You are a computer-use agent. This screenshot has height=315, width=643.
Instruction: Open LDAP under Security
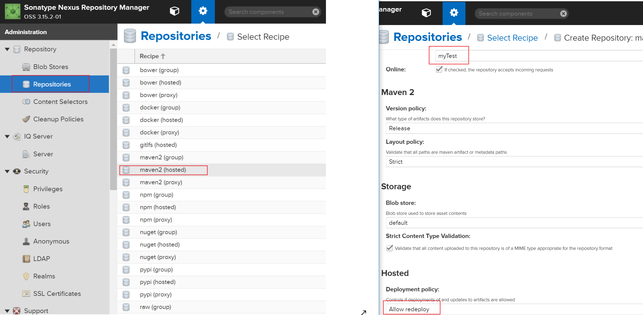tap(36, 259)
